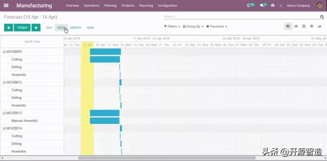Open the Group By dropdown
327x161 pixels.
point(193,26)
